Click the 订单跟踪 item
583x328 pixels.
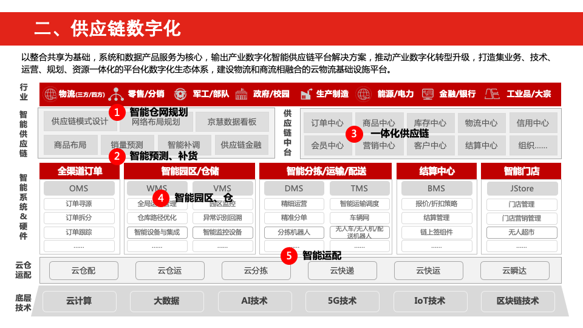pos(79,232)
